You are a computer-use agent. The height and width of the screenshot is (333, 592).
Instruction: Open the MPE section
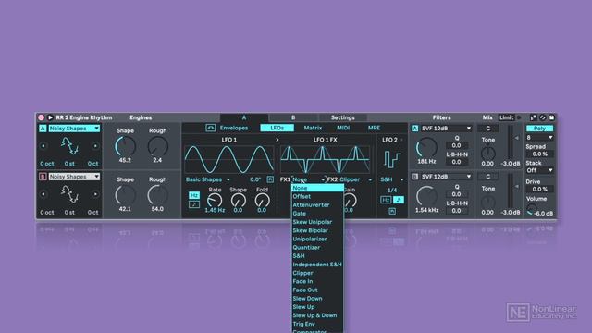pos(374,128)
